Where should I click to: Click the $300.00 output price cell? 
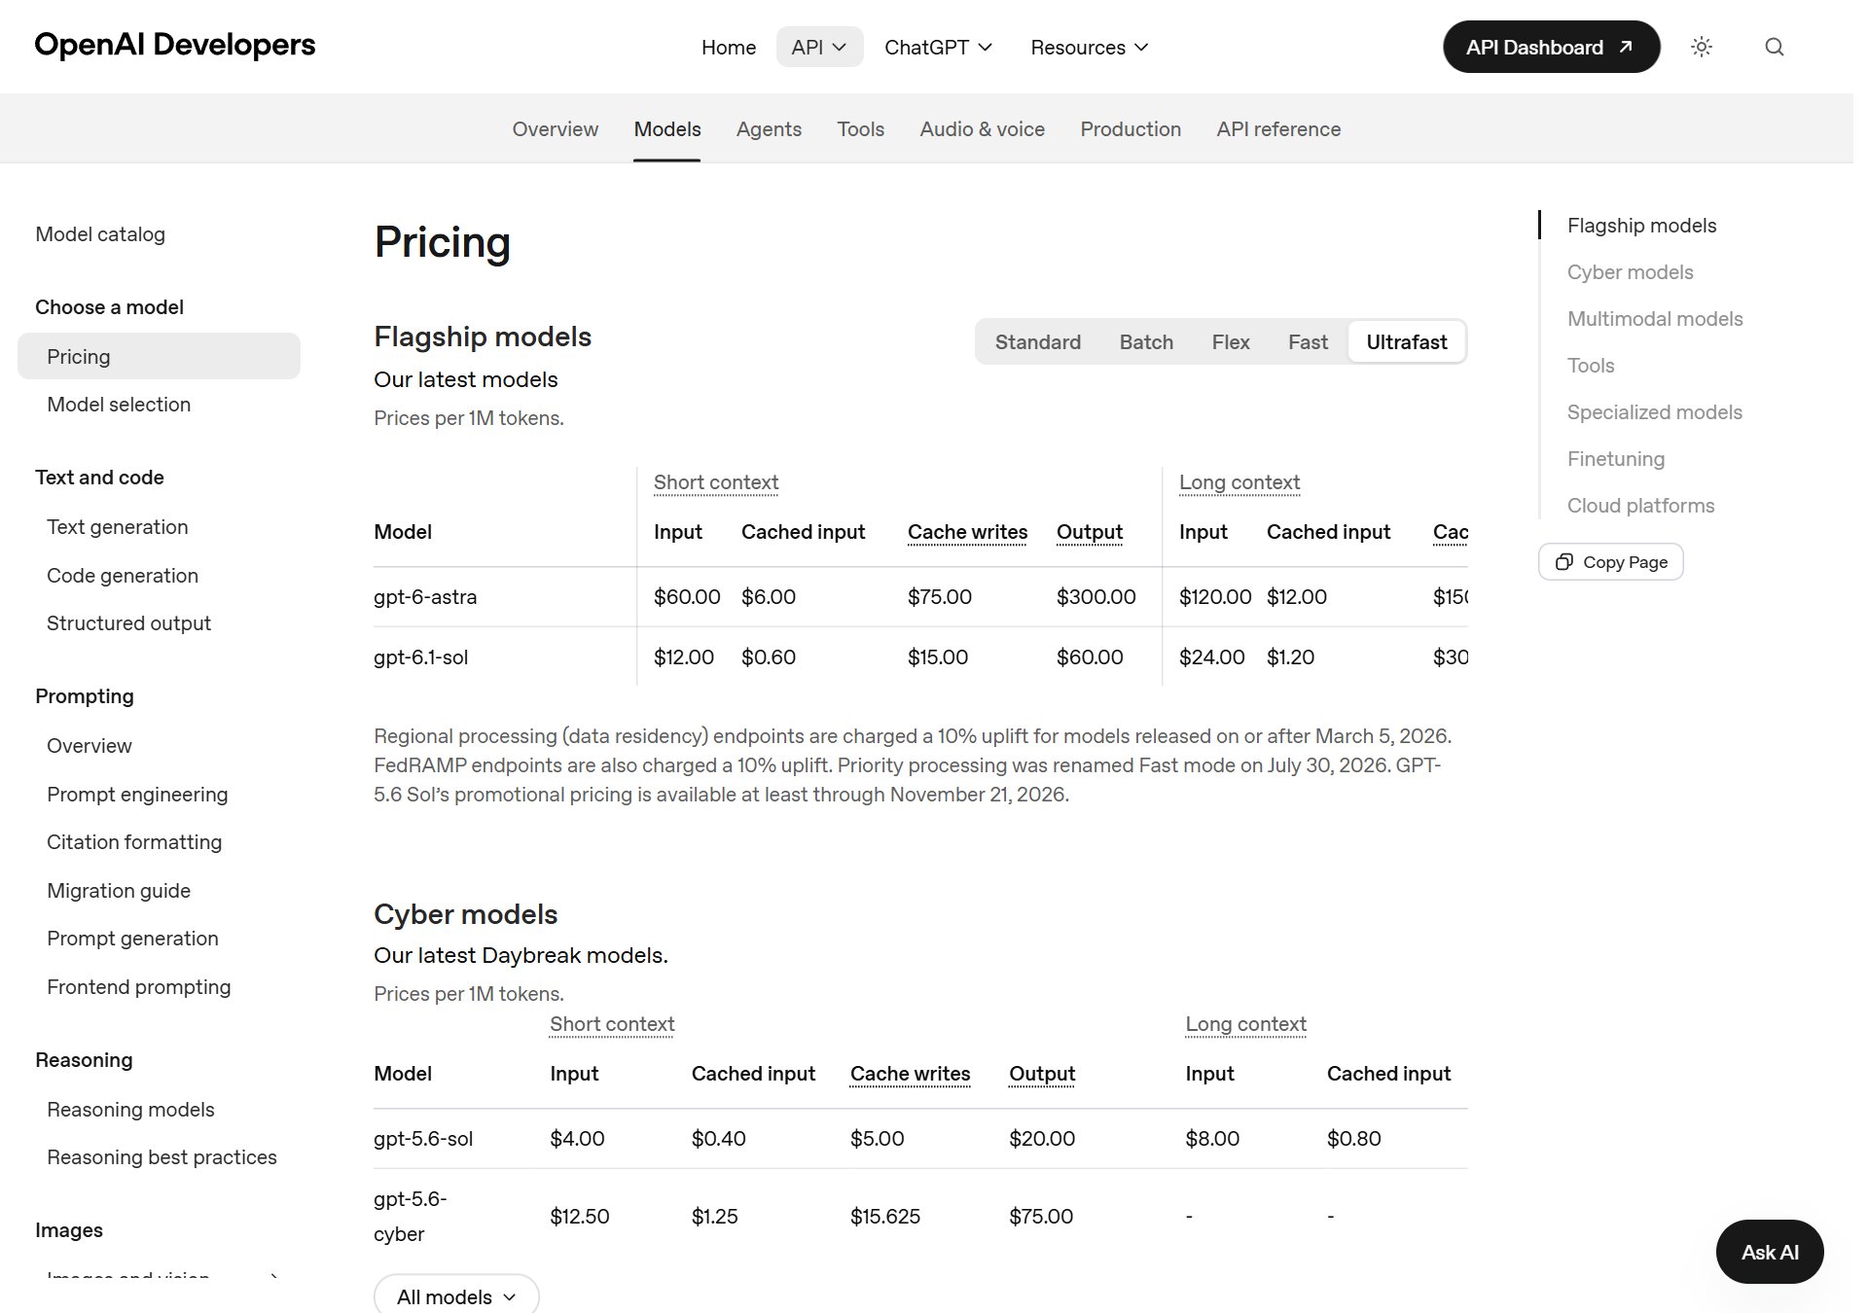(1096, 597)
